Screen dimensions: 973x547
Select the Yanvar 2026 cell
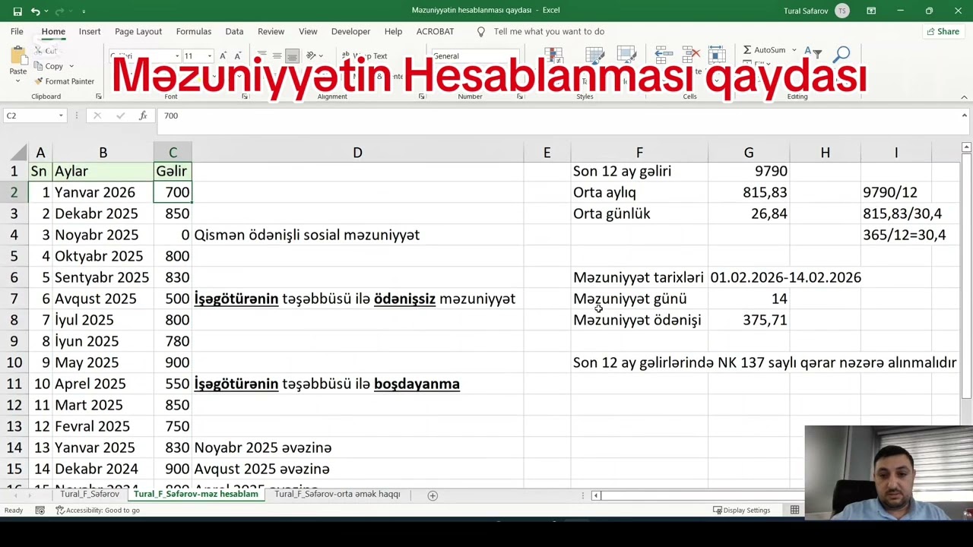tap(103, 192)
